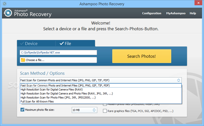
Task: Switch to the Device tab
Action: click(36, 43)
